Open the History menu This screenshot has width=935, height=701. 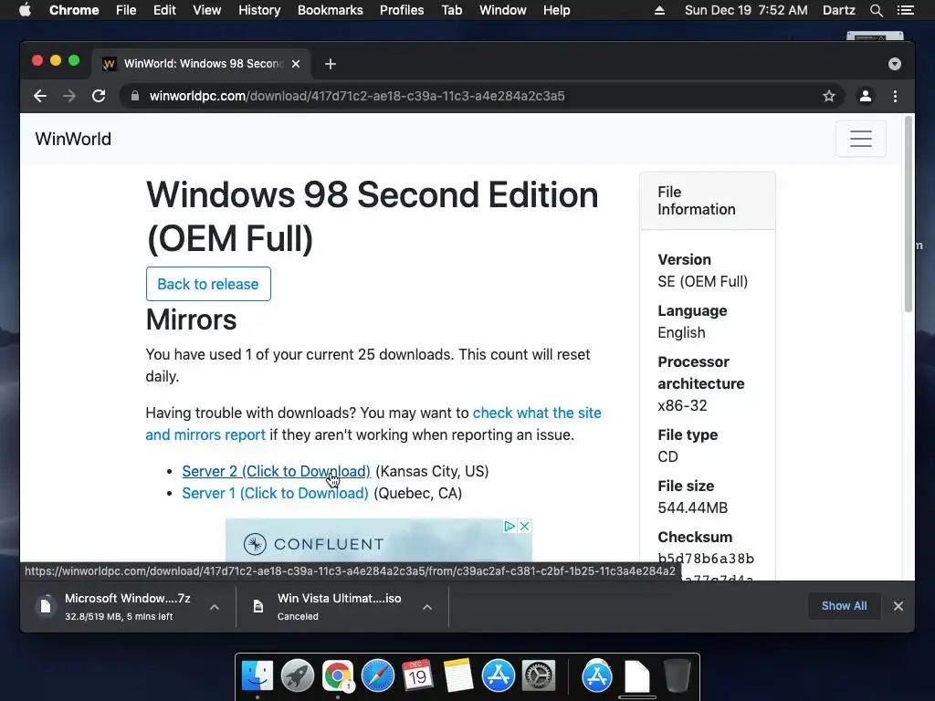[x=259, y=10]
